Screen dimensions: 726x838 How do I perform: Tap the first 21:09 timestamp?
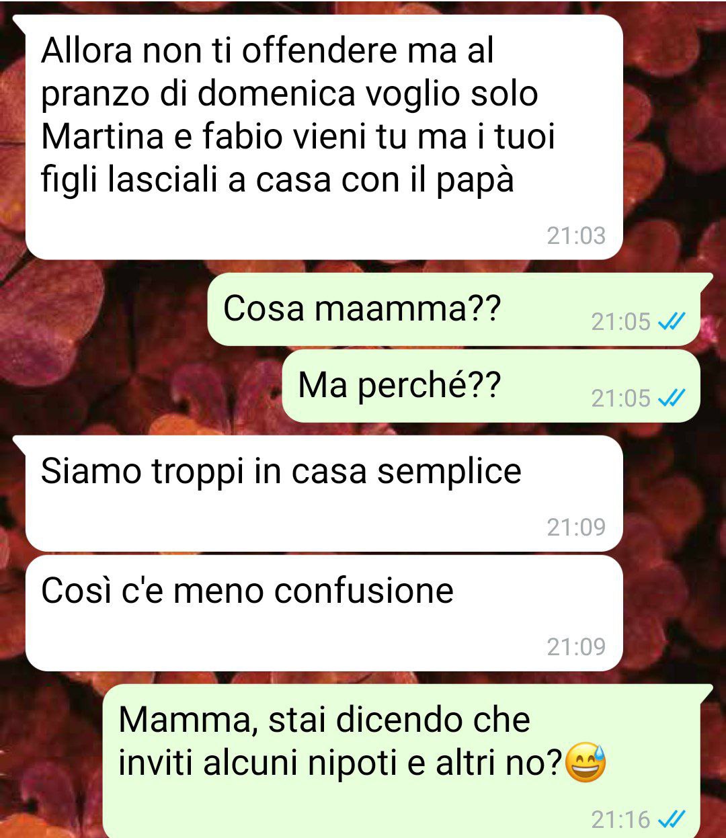(x=576, y=528)
